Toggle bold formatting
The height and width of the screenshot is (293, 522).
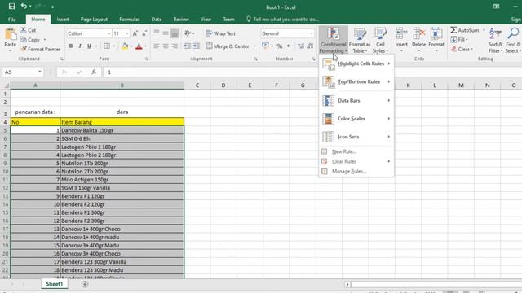(x=71, y=46)
